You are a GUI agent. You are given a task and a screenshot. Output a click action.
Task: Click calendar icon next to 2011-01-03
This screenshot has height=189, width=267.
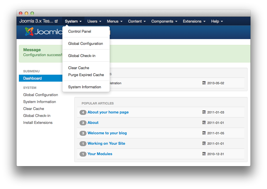(204, 112)
